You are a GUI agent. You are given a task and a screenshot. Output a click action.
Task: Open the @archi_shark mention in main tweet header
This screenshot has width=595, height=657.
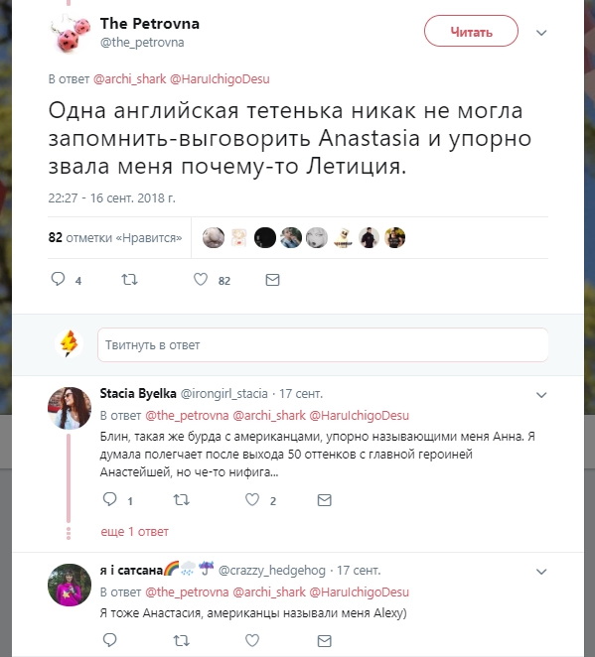(x=129, y=78)
